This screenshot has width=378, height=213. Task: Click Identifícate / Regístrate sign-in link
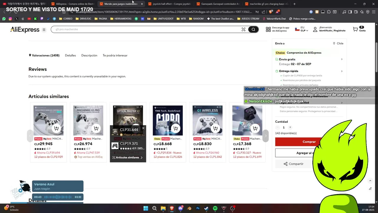pyautogui.click(x=332, y=30)
